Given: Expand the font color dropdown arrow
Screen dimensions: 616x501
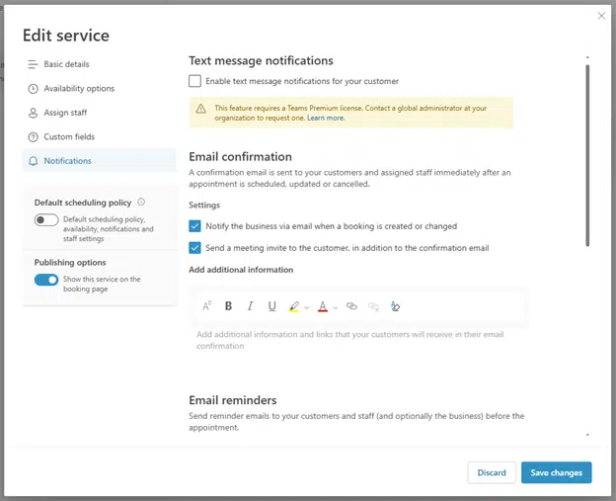Looking at the screenshot, I should point(335,307).
